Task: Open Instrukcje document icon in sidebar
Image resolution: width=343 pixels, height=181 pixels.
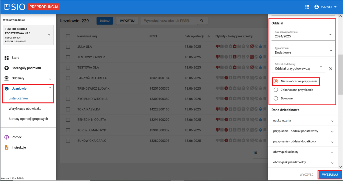Action: tap(7, 148)
